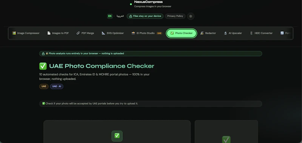Switch to AI Upscaler tab
This screenshot has height=143, width=302.
[233, 33]
